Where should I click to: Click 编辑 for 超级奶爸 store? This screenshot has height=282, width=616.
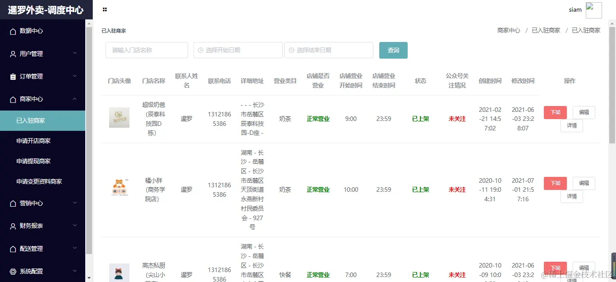584,112
